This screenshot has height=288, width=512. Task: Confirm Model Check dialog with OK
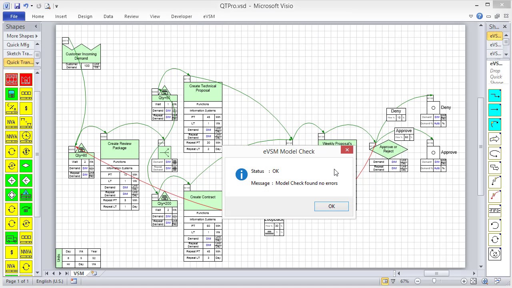332,206
